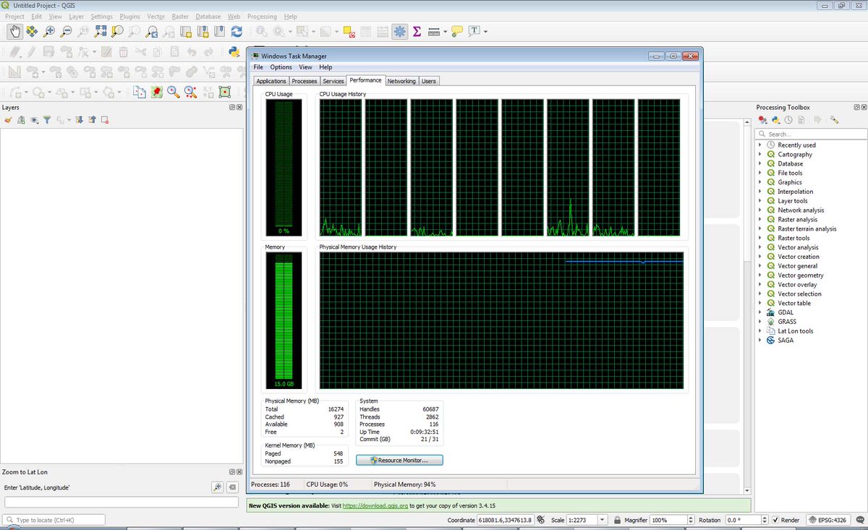Open the Plugins menu in QGIS
This screenshot has height=530, width=868.
click(x=130, y=16)
